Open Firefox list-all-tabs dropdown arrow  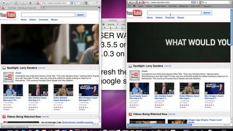[x=99, y=8]
